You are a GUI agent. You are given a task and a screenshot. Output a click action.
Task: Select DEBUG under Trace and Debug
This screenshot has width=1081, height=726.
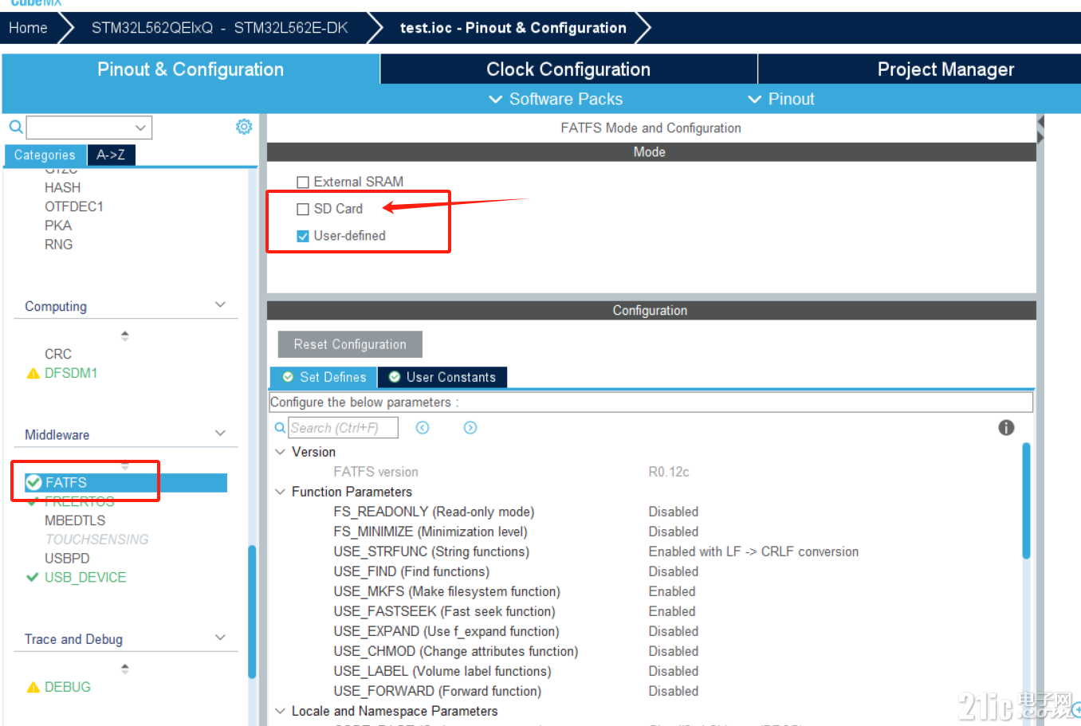(x=68, y=687)
